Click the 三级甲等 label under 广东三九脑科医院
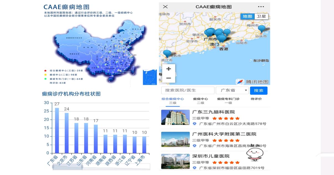The image size is (334, 175). (201, 118)
